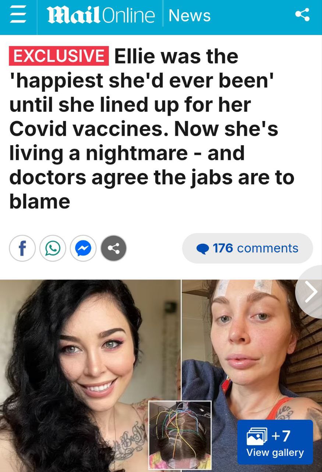Tap the share icon in the blue header
Viewport: 322px width, 472px height.
click(x=302, y=15)
